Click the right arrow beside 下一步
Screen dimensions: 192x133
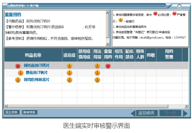point(185,113)
